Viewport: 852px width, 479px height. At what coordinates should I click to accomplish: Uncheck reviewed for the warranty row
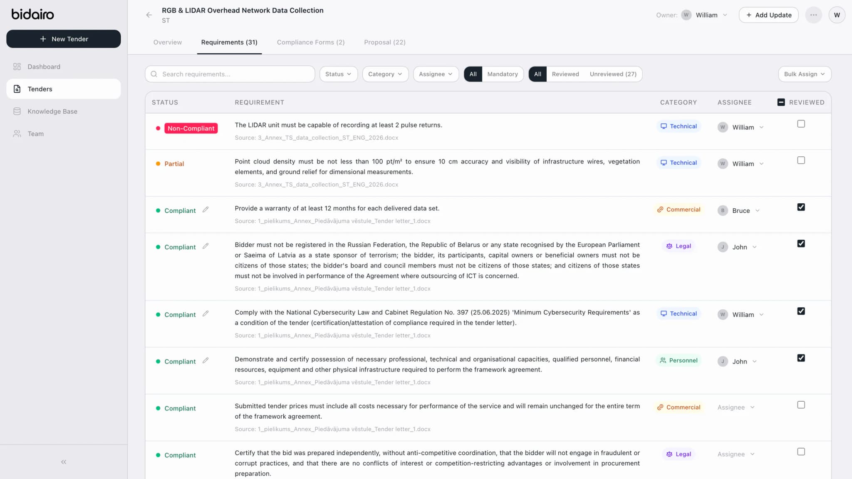(x=801, y=207)
